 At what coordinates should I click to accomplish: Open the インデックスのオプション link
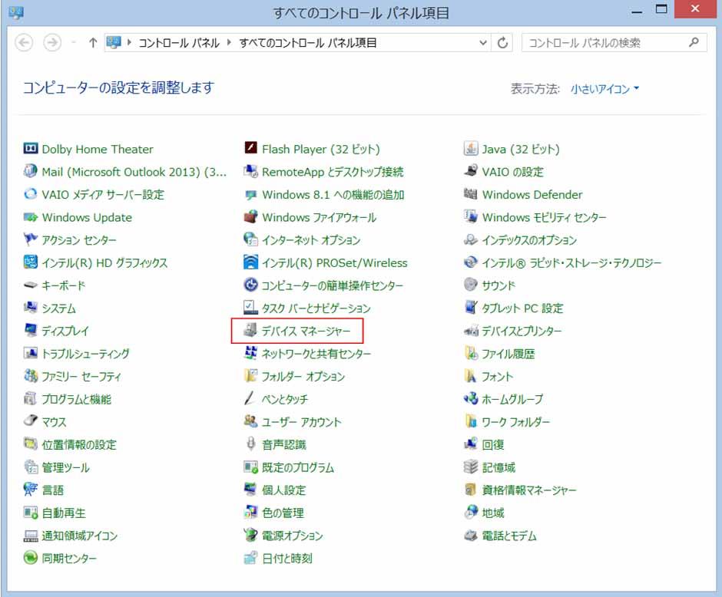(x=529, y=239)
